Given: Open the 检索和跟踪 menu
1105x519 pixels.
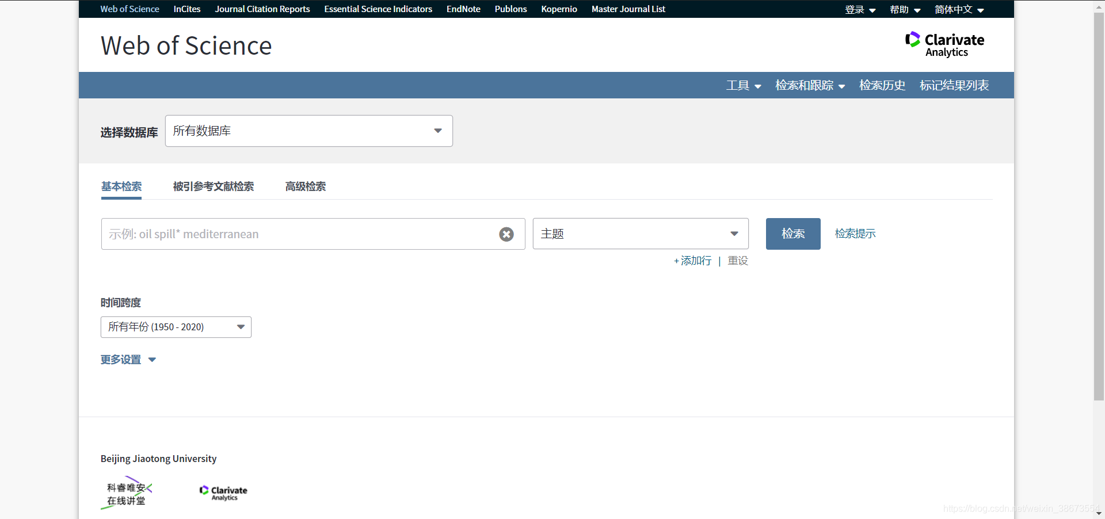Looking at the screenshot, I should tap(810, 85).
